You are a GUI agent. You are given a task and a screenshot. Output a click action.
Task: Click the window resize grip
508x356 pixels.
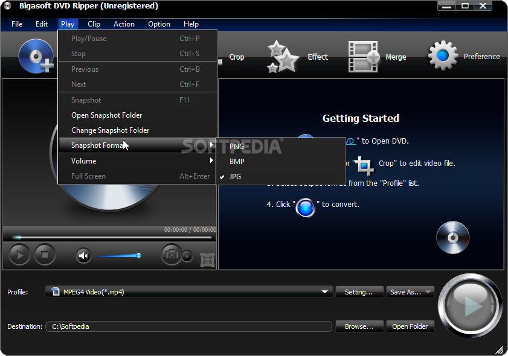[501, 349]
